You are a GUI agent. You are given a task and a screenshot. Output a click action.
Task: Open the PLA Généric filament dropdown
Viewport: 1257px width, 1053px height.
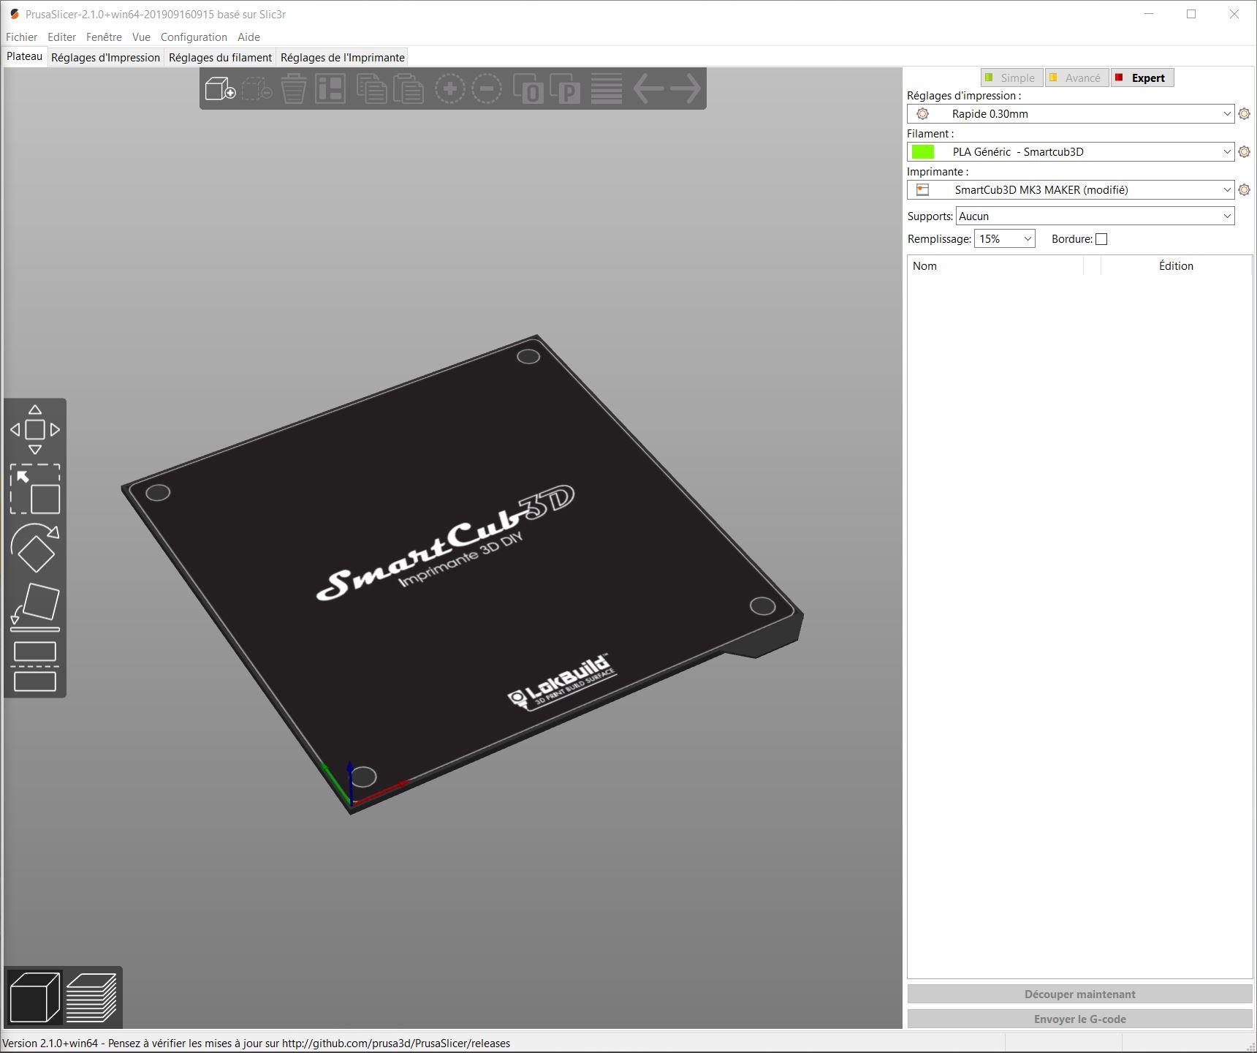1071,152
